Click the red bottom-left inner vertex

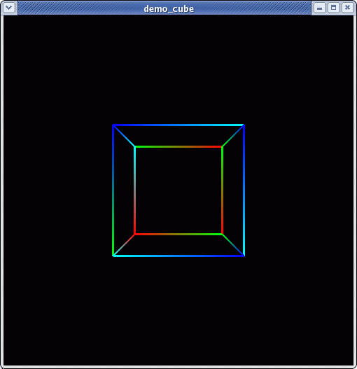tap(134, 234)
